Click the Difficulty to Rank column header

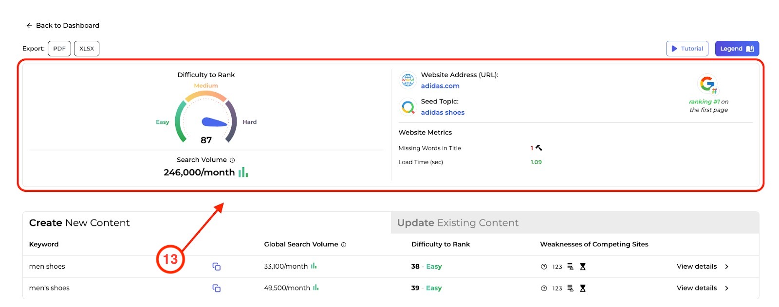pyautogui.click(x=441, y=244)
